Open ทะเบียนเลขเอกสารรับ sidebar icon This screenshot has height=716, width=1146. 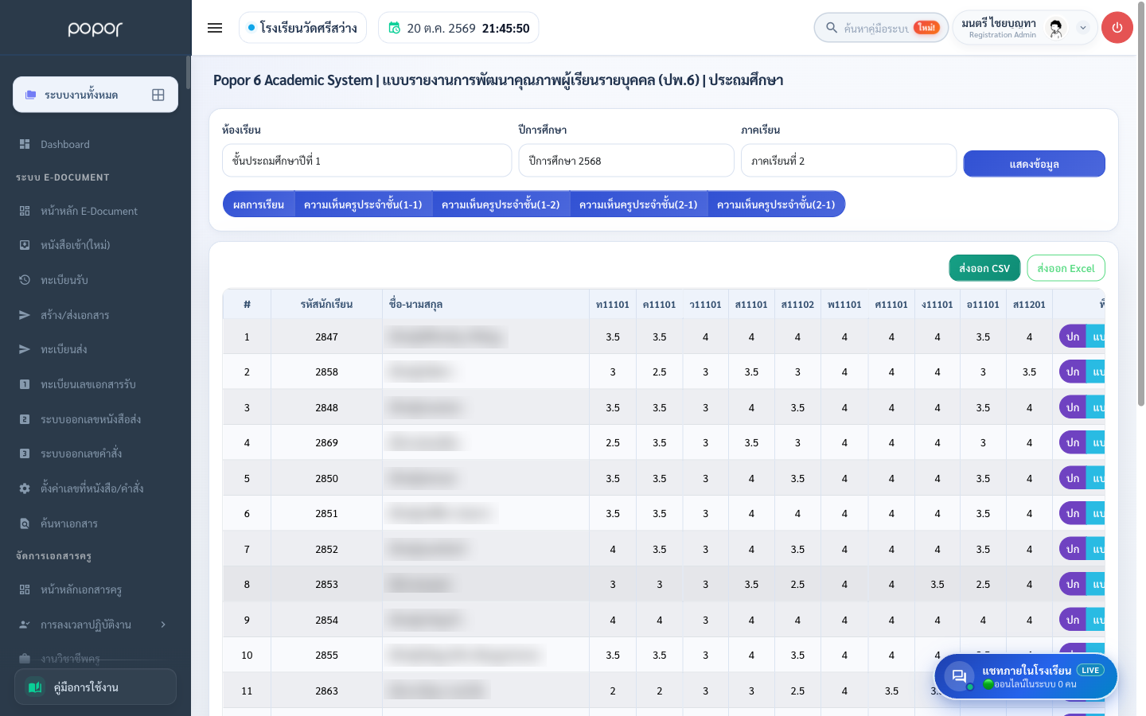[x=25, y=384]
